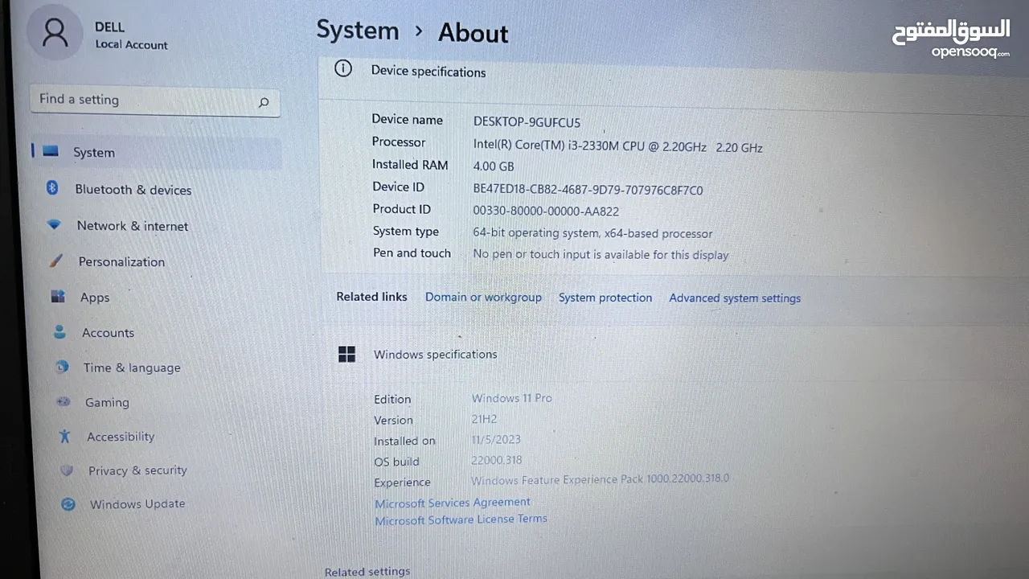The width and height of the screenshot is (1029, 579).
Task: Click the Gaming controller icon
Action: coord(64,401)
